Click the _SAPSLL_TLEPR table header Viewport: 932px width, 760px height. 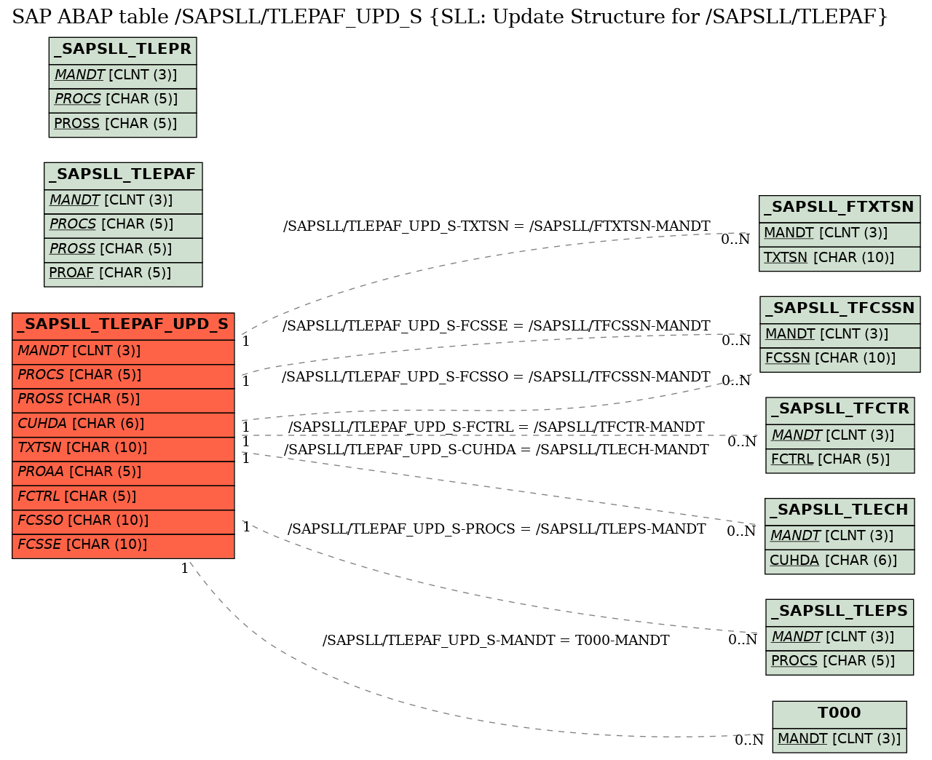[122, 50]
